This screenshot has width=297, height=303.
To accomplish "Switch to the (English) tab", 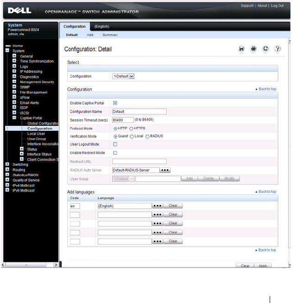I will 101,26.
